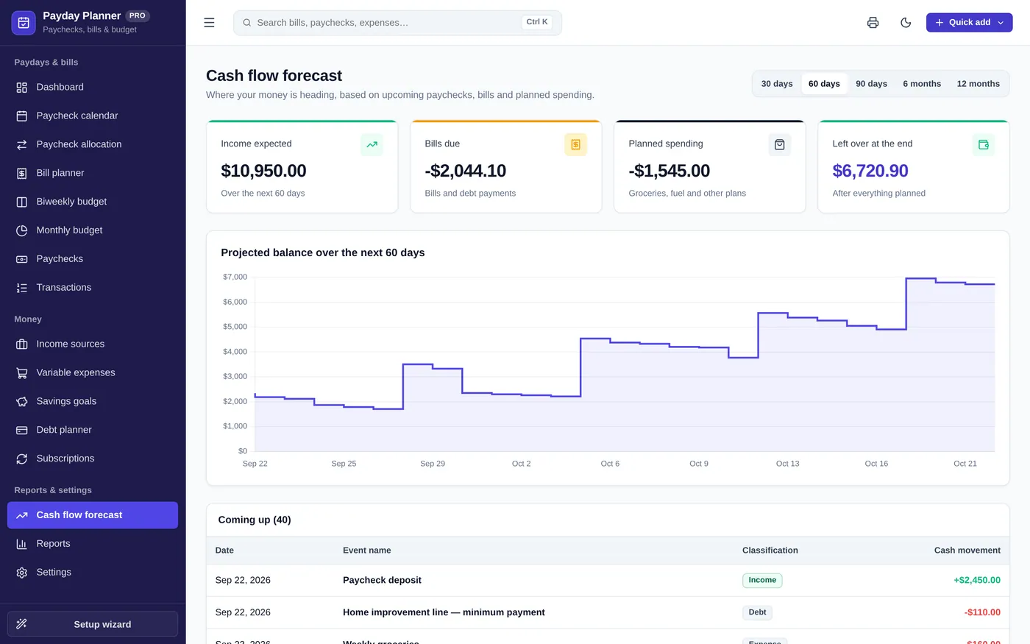Launch the Setup wizard
1030x644 pixels.
[x=93, y=624]
